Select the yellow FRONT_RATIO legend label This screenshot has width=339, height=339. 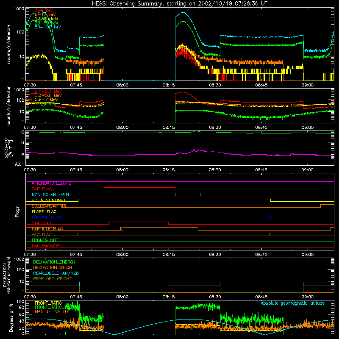click(48, 303)
